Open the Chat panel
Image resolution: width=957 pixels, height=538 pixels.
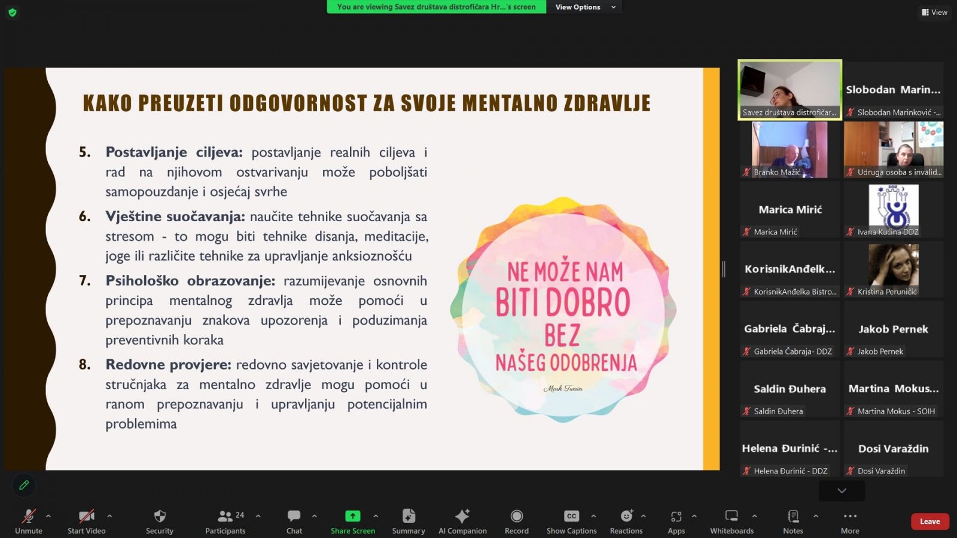(294, 516)
